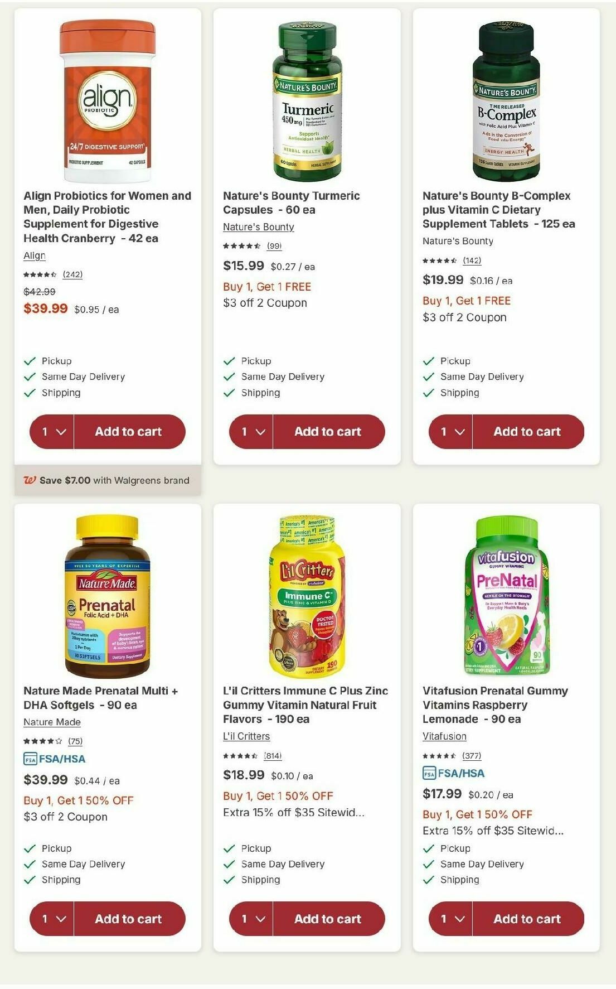This screenshot has height=989, width=616.
Task: Open quantity dropdown for Turmeric Capsules
Action: (253, 431)
